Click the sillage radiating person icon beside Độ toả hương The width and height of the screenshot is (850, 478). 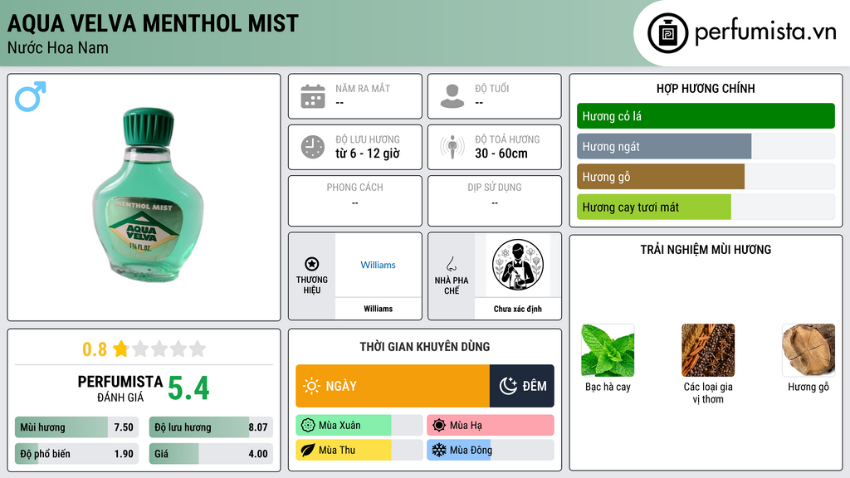click(x=452, y=147)
